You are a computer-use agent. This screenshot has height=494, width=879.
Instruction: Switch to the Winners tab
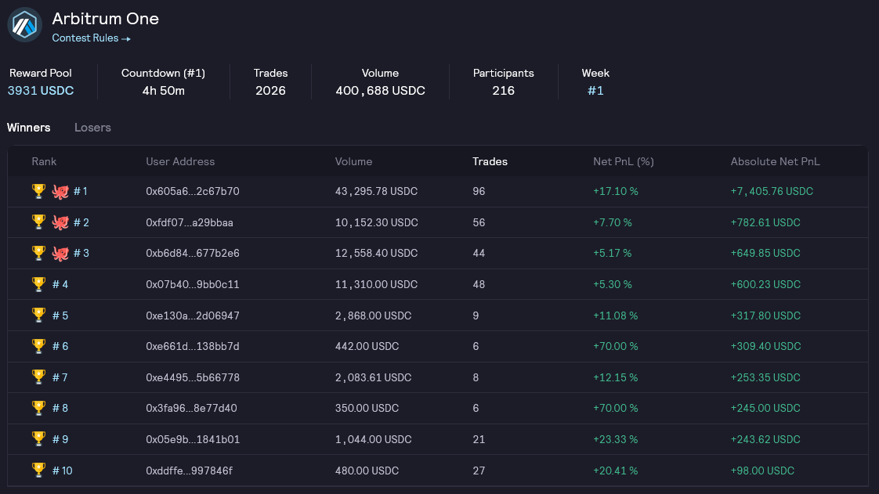pyautogui.click(x=28, y=128)
